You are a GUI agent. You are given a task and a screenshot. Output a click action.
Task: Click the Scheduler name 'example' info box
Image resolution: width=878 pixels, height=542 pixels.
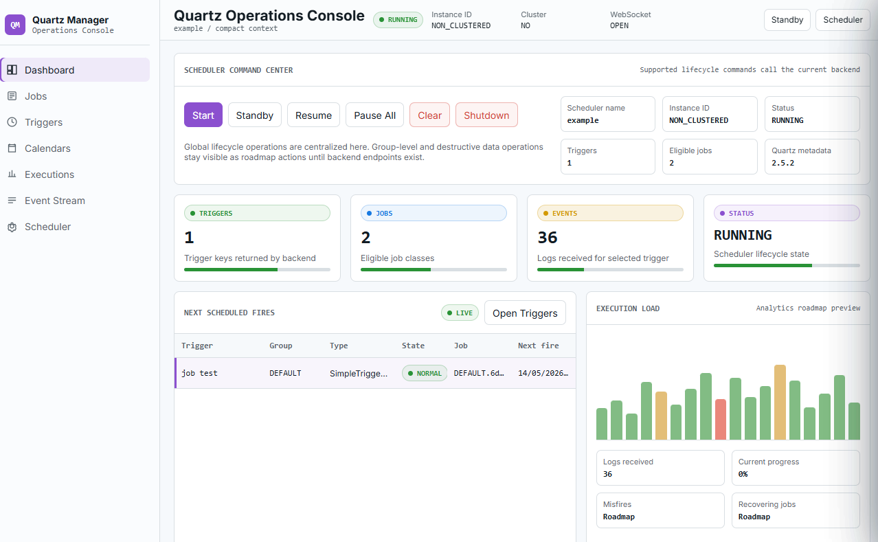608,114
